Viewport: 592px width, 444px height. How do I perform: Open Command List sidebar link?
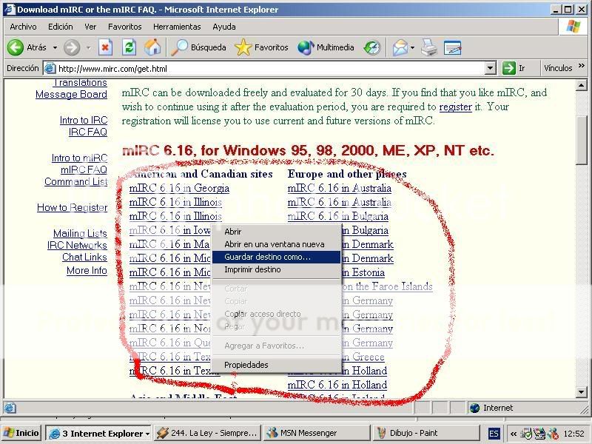coord(76,181)
